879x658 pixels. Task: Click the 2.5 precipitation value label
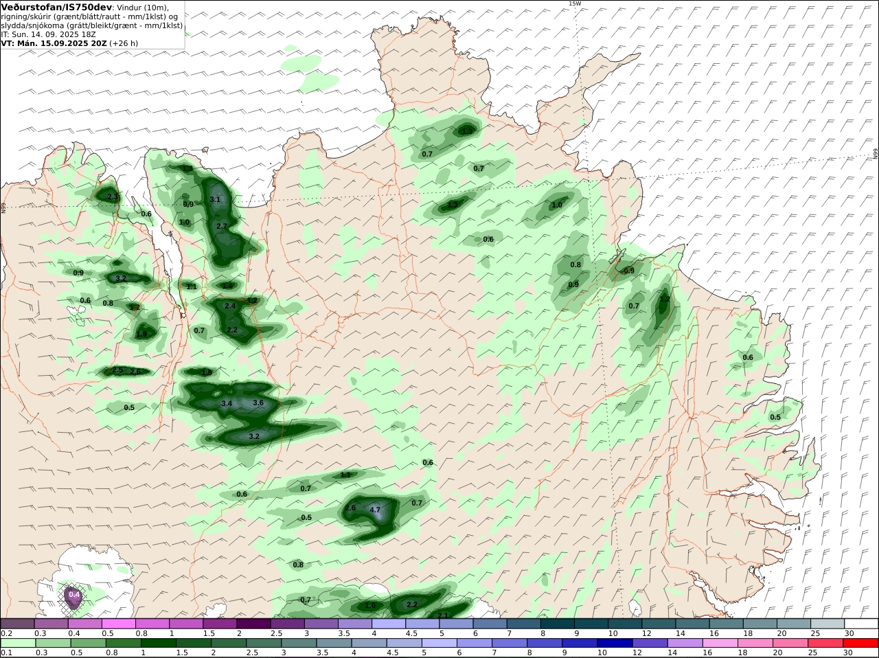point(117,371)
